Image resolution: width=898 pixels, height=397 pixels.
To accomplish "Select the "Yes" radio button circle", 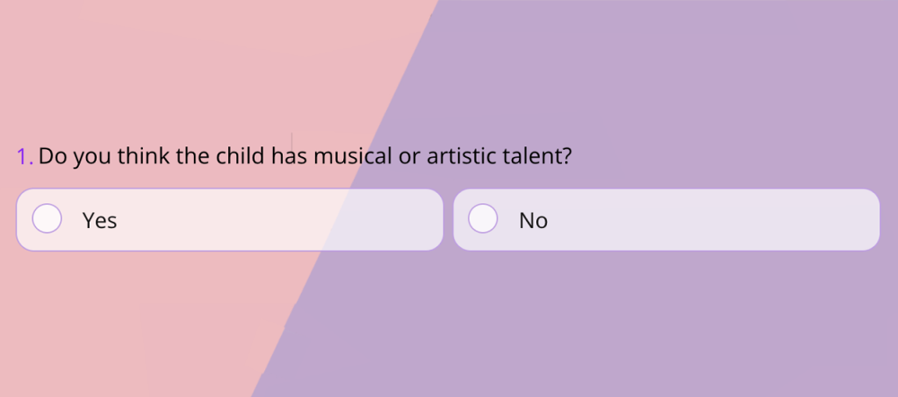I will [47, 218].
